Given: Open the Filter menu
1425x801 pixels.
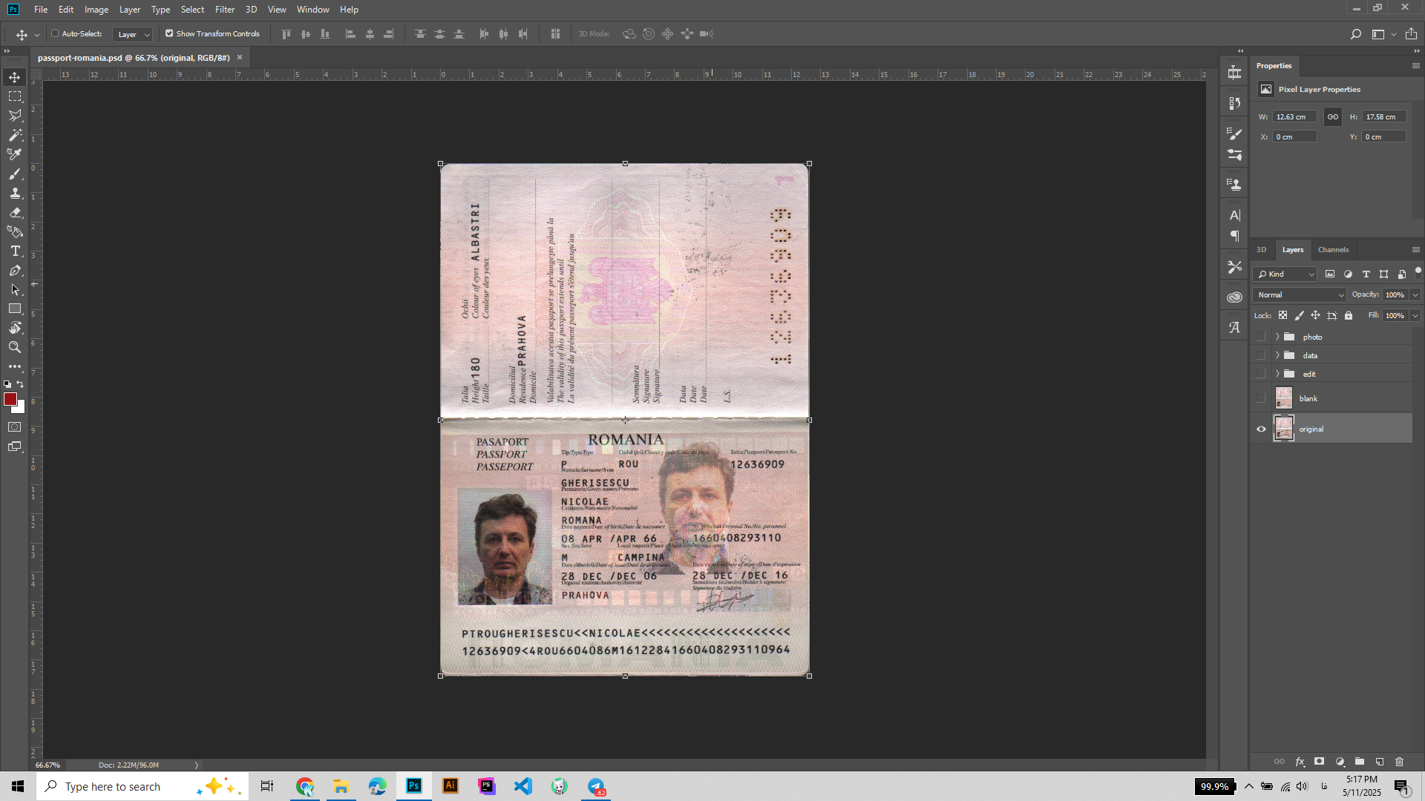Looking at the screenshot, I should [224, 10].
